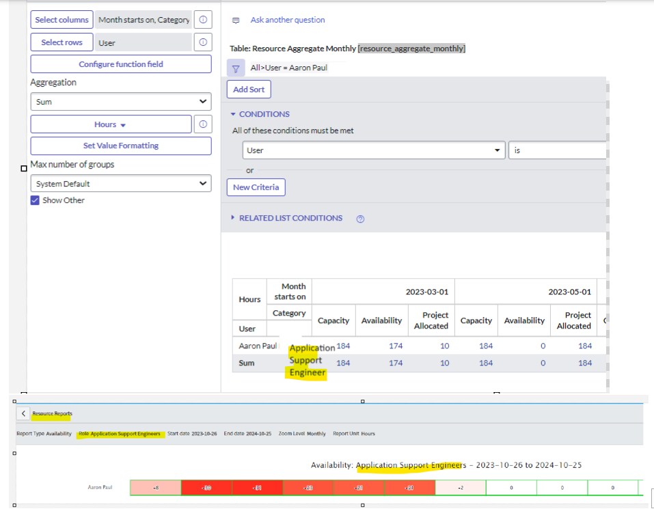Click the User rows value field

tap(144, 42)
